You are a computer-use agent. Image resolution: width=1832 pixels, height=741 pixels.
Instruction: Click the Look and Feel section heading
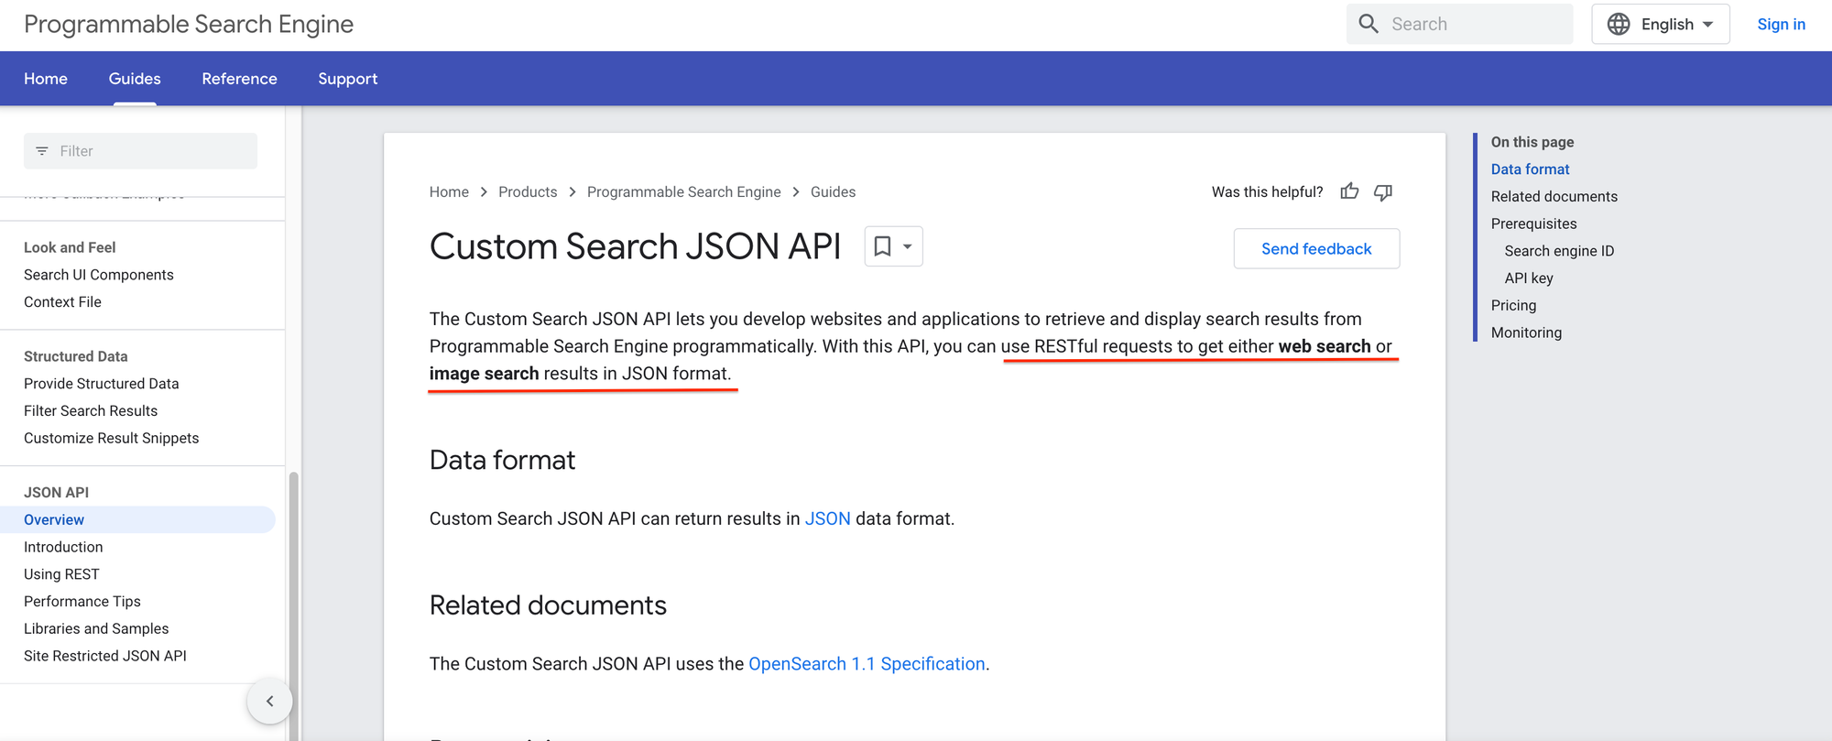pyautogui.click(x=70, y=247)
